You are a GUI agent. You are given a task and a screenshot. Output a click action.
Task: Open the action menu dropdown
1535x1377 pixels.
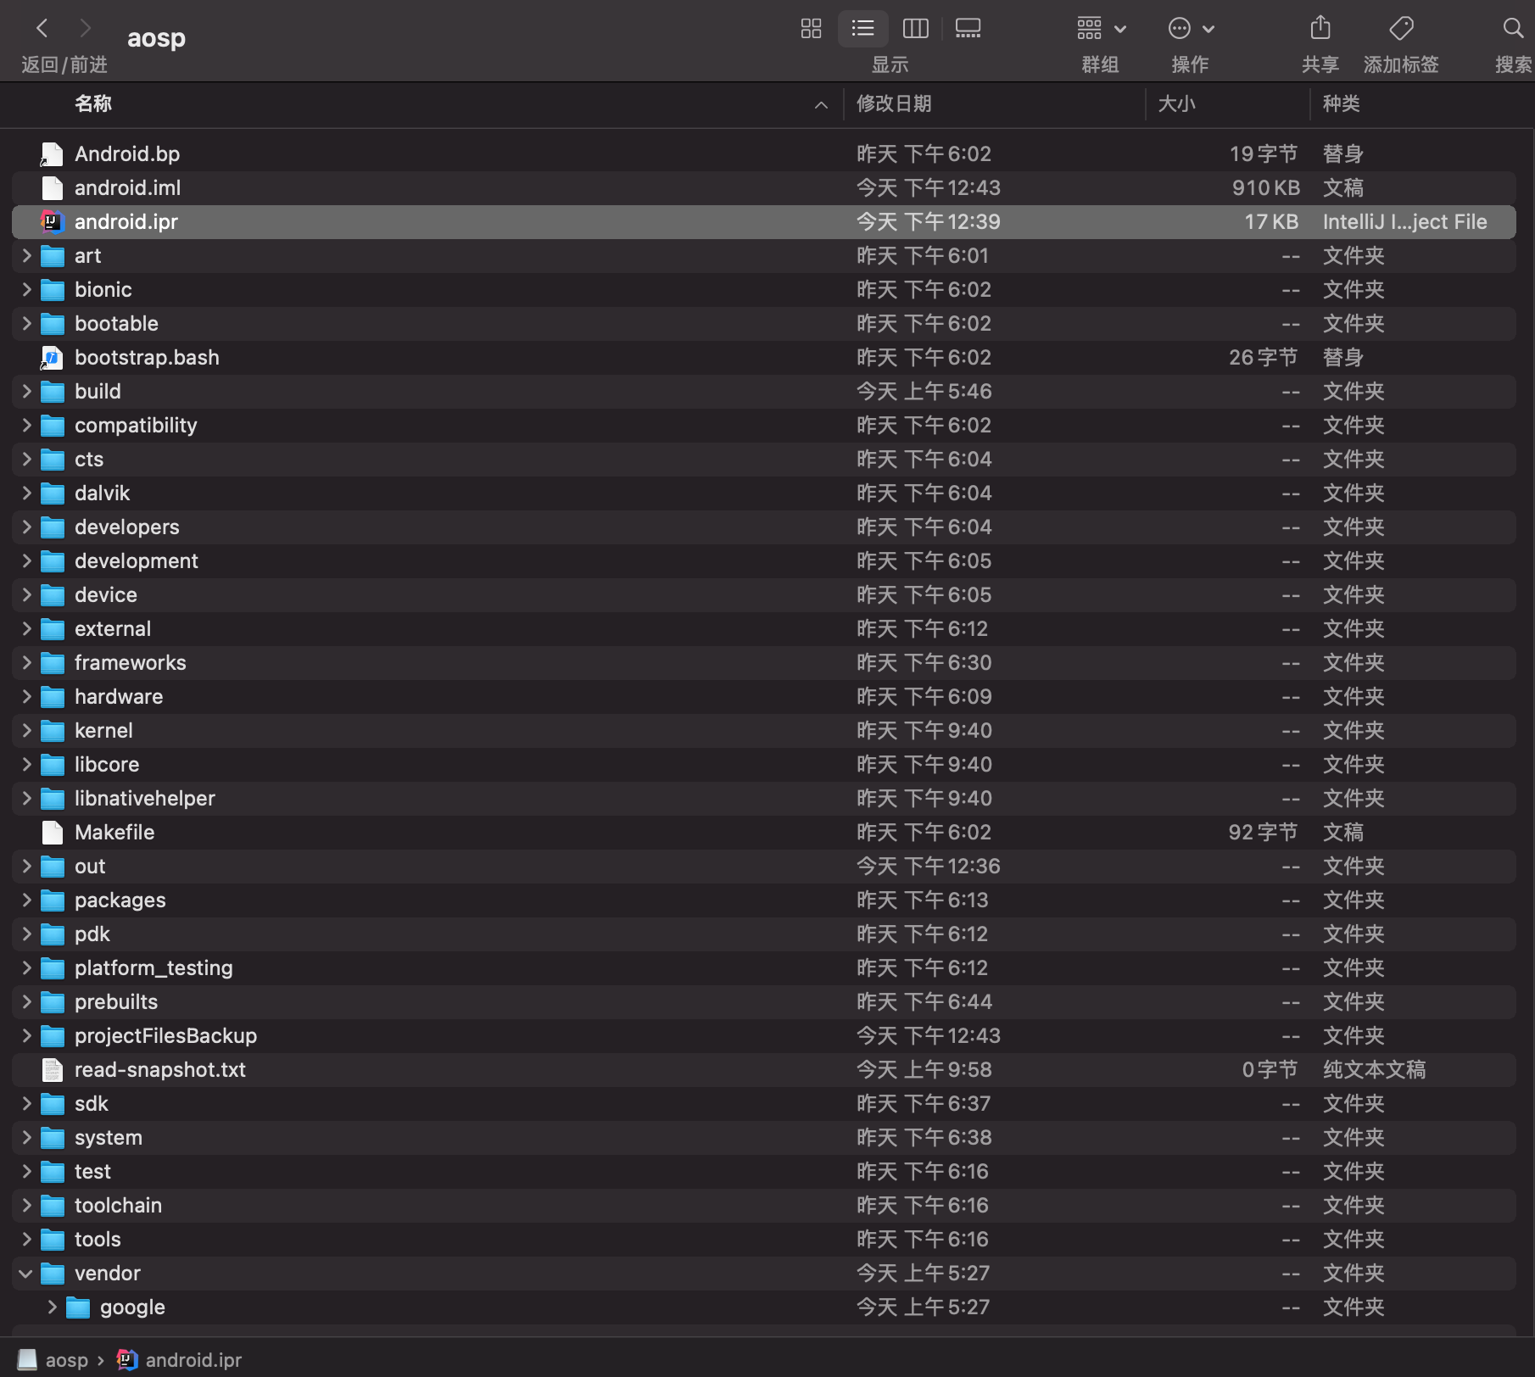tap(1191, 29)
